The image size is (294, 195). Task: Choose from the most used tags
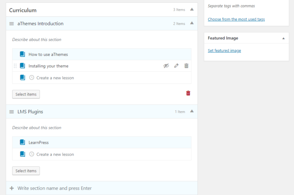tap(236, 19)
